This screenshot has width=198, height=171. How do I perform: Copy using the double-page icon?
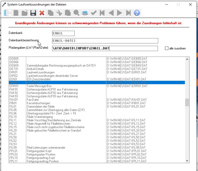point(51,13)
